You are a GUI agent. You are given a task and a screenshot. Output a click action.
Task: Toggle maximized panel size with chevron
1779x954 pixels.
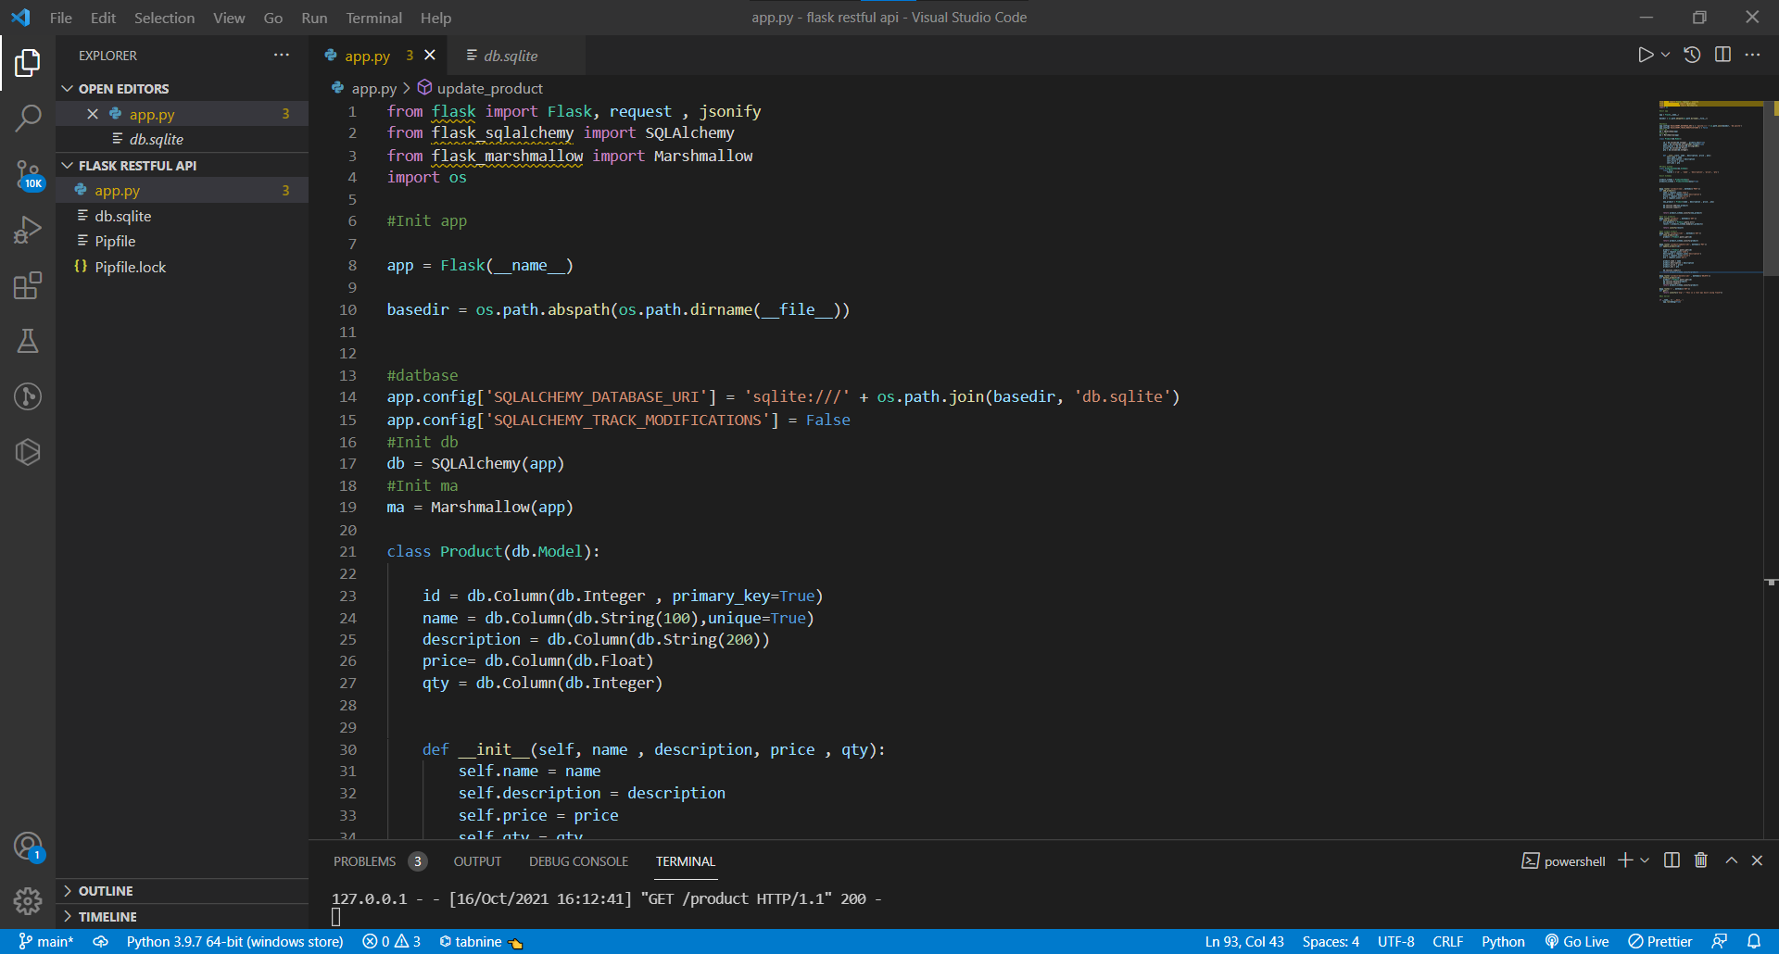pyautogui.click(x=1731, y=860)
